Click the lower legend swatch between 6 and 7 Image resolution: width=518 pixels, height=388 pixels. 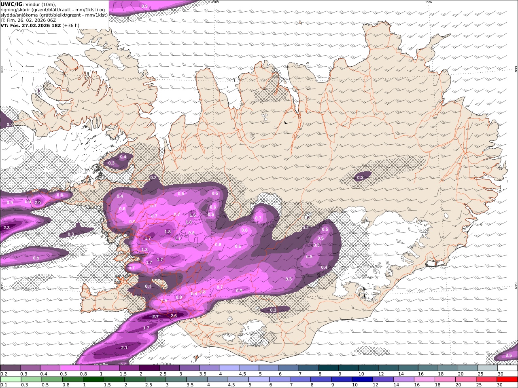pos(279,379)
